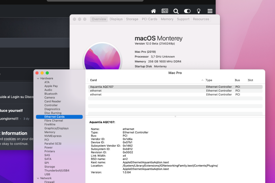This screenshot has height=183, width=275.
Task: Click the Home icon in the website toolbar
Action: pos(154,11)
